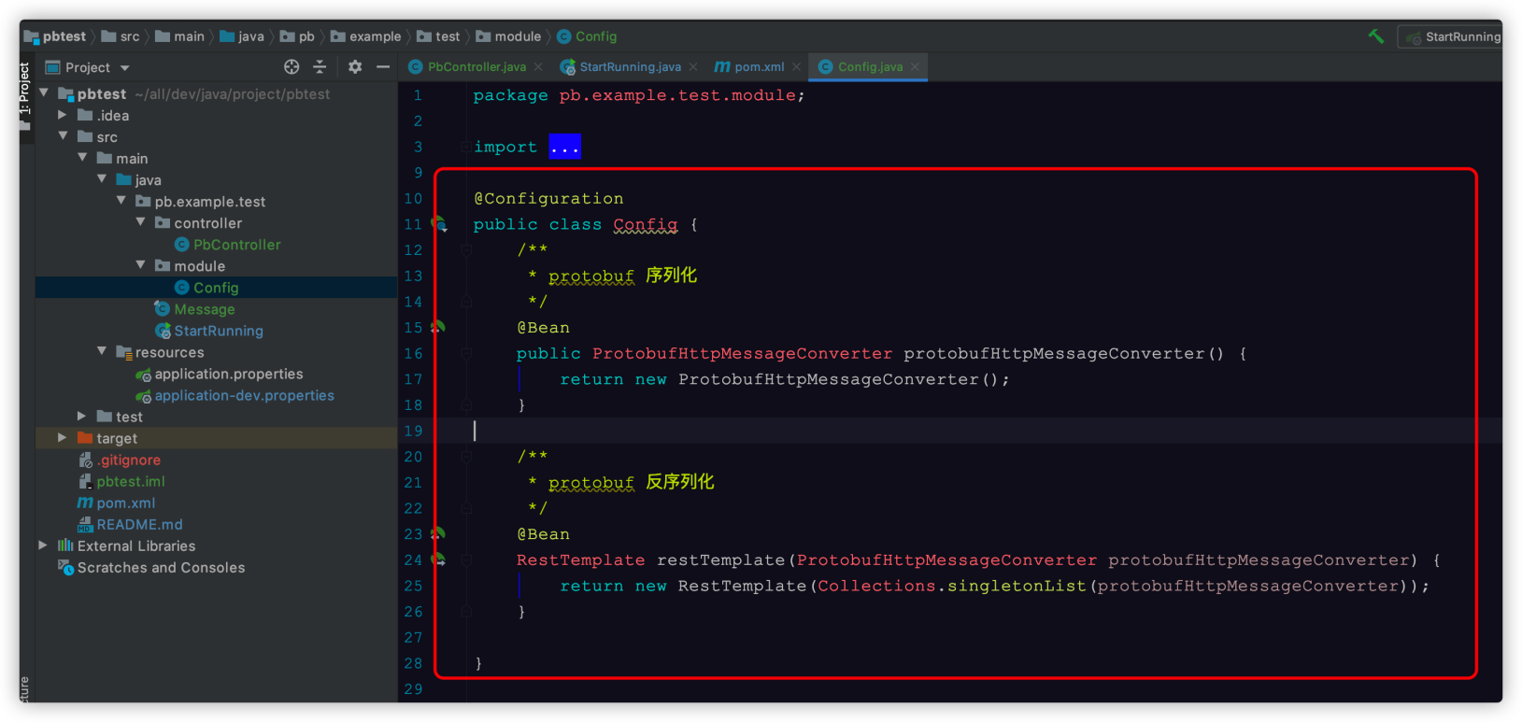The width and height of the screenshot is (1522, 722).
Task: Expand External Libraries node
Action: tap(43, 545)
